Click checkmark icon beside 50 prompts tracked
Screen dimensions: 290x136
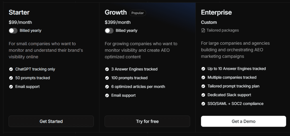coord(11,78)
